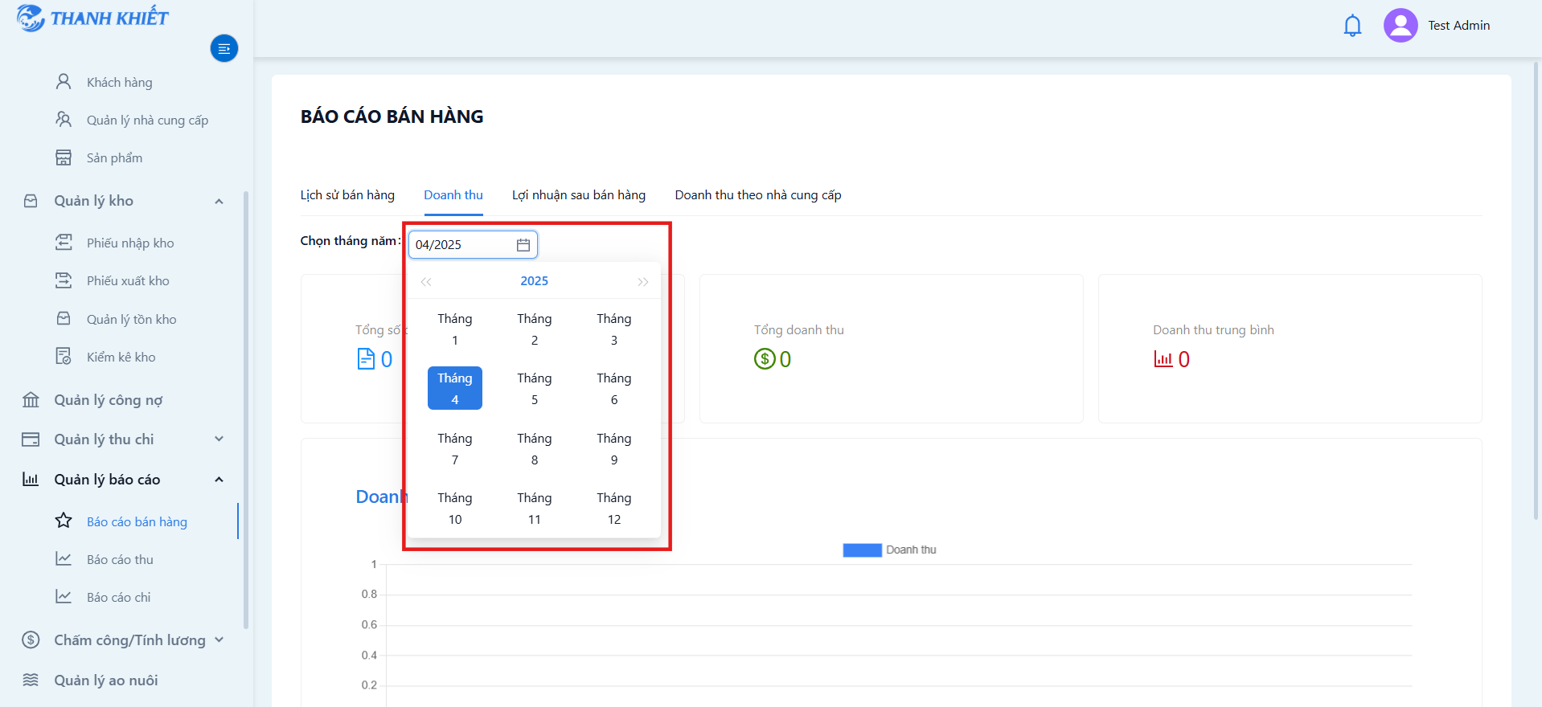Open Phiếu nhập kho page
This screenshot has width=1542, height=707.
(130, 243)
